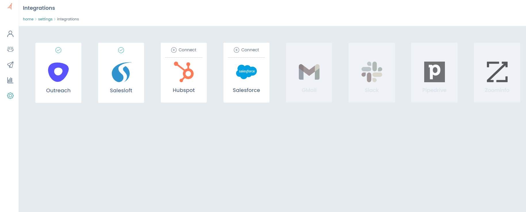Select the disabled GMail integration card
Image resolution: width=526 pixels, height=212 pixels.
309,72
